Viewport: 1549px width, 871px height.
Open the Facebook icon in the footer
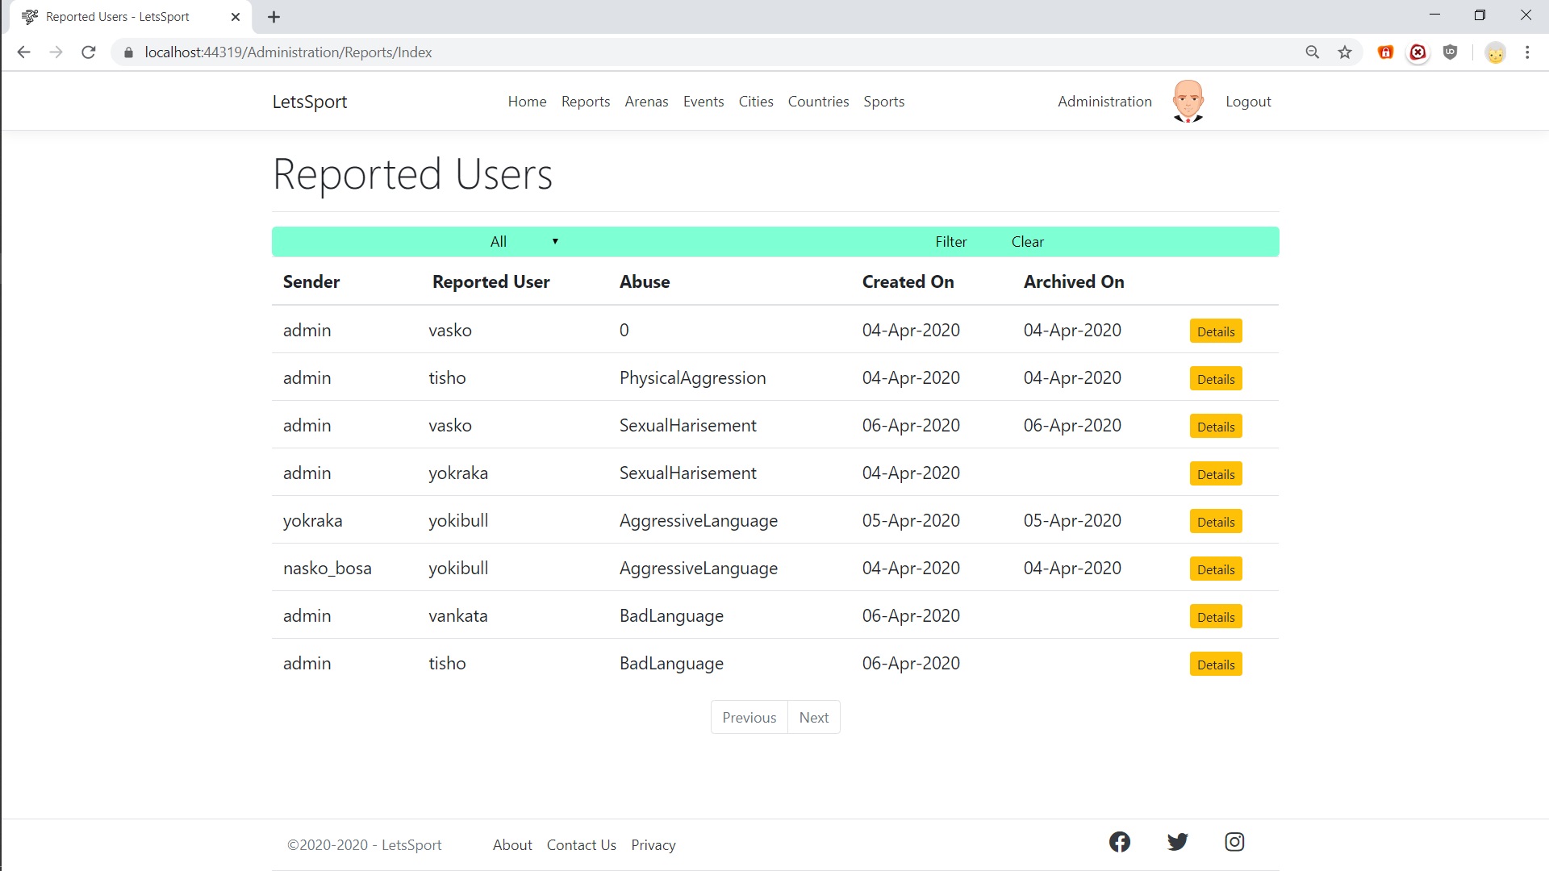point(1120,842)
